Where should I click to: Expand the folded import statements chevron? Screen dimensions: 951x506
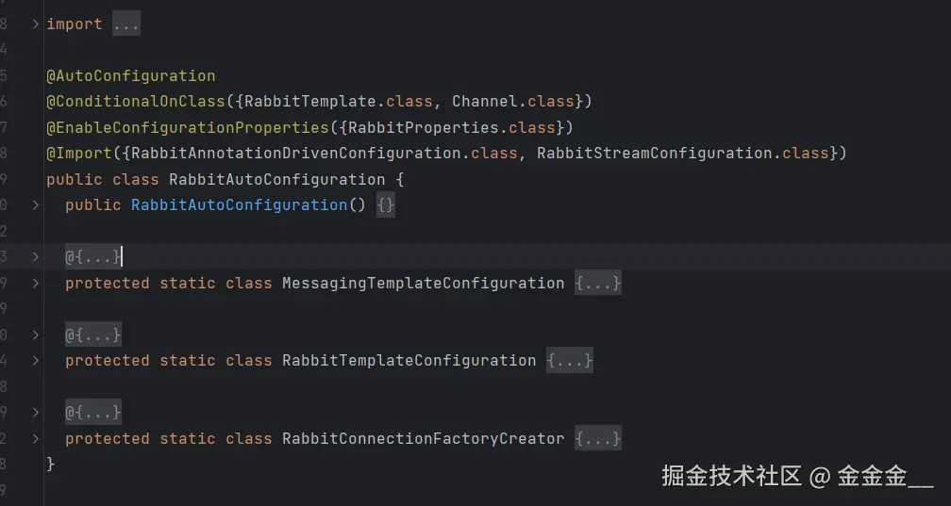pyautogui.click(x=36, y=24)
